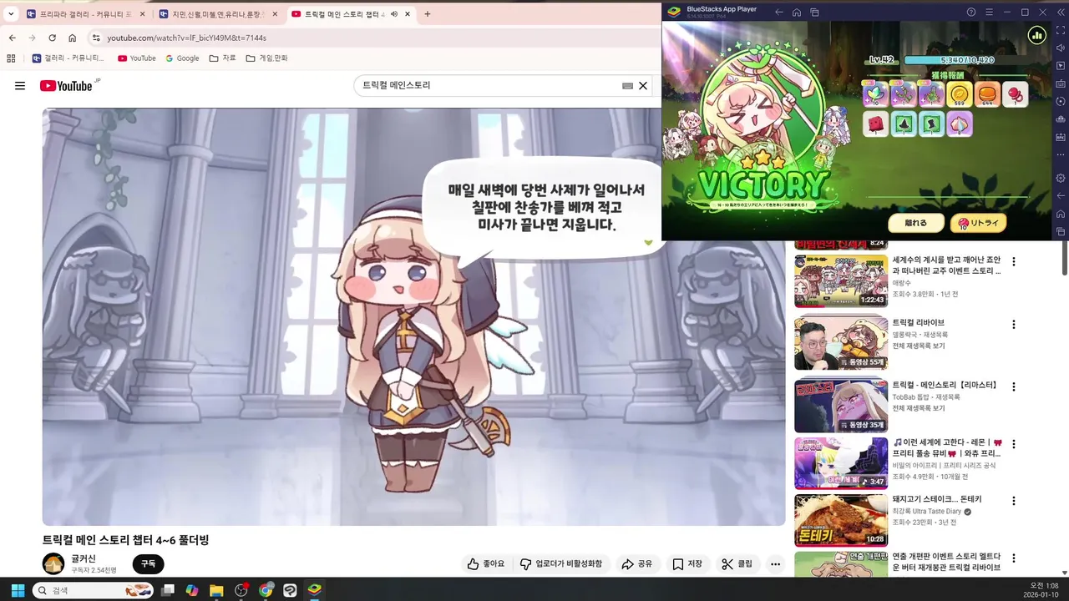
Task: Open the 게임,만화 bookmark folder
Action: coord(266,58)
